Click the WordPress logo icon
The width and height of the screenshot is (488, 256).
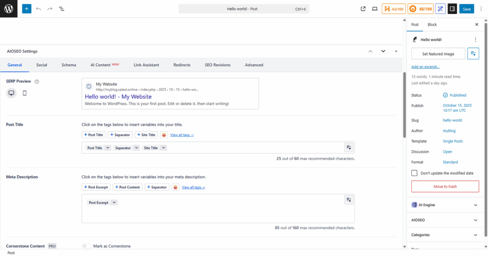click(x=9, y=9)
